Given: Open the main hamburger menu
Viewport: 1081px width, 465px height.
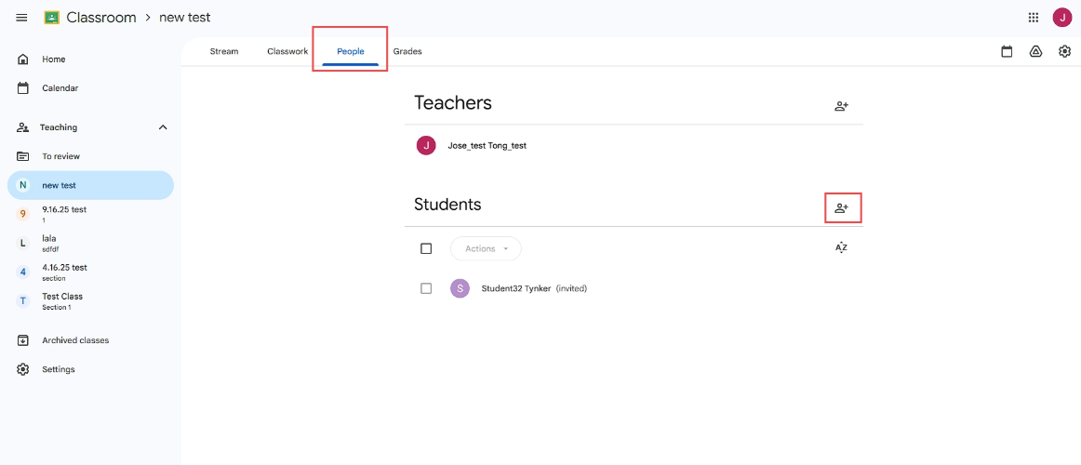Looking at the screenshot, I should pos(21,18).
